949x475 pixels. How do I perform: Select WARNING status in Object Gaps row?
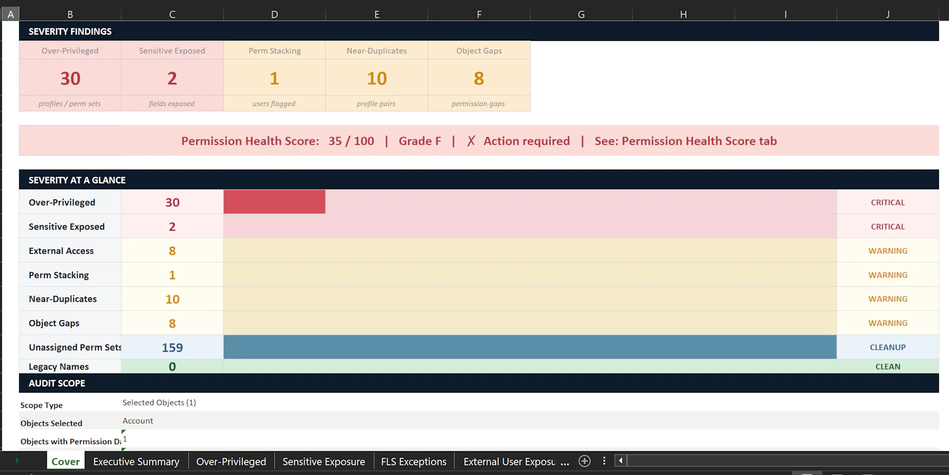[x=888, y=323]
